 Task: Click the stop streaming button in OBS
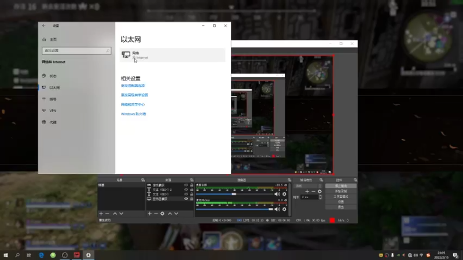click(x=341, y=186)
